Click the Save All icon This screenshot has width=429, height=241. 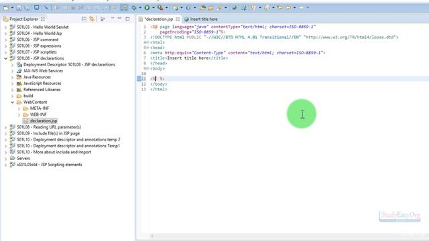27,8
